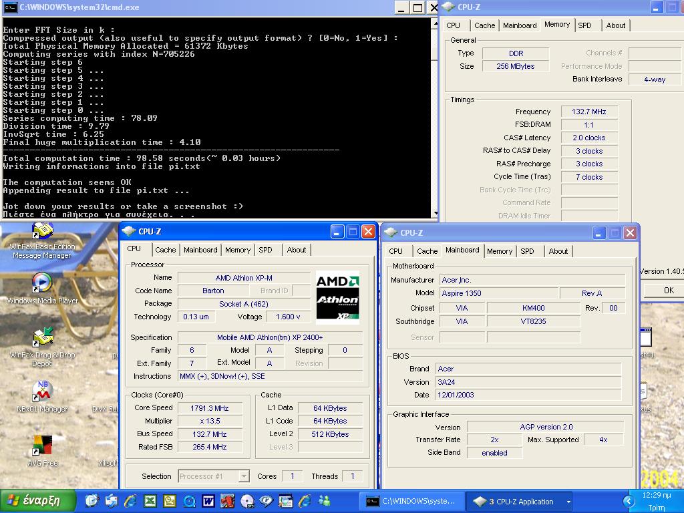The height and width of the screenshot is (513, 684).
Task: Click CPU-Z title icon of Mainboard window
Action: pyautogui.click(x=391, y=232)
